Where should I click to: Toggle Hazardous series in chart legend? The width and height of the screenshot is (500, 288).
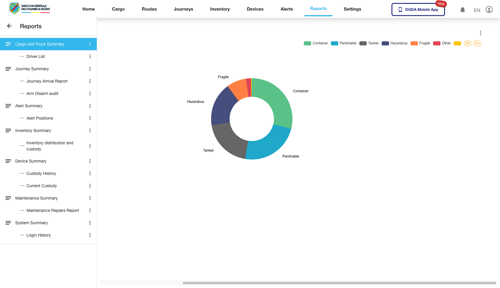(394, 43)
